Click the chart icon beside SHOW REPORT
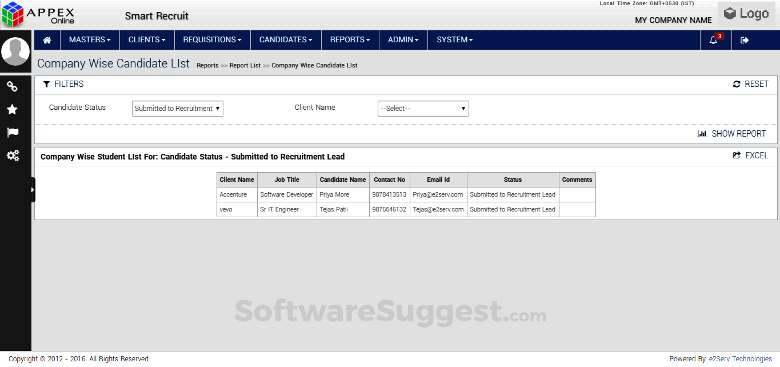 pyautogui.click(x=702, y=133)
